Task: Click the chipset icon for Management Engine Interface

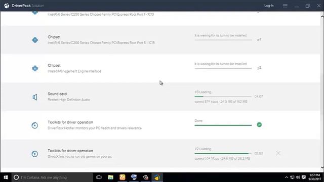Action: tap(35, 68)
